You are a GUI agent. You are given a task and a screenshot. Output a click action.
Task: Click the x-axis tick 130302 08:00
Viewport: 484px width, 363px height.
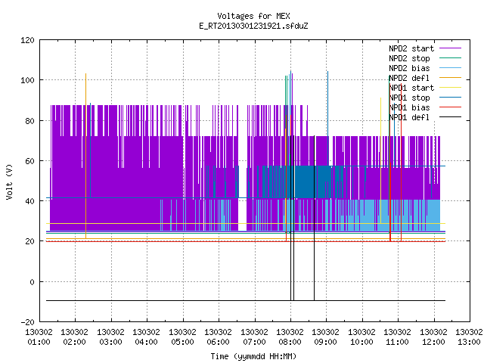click(x=290, y=337)
